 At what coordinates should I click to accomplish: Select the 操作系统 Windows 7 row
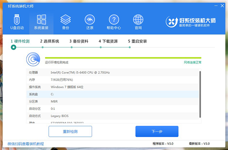click(x=113, y=87)
